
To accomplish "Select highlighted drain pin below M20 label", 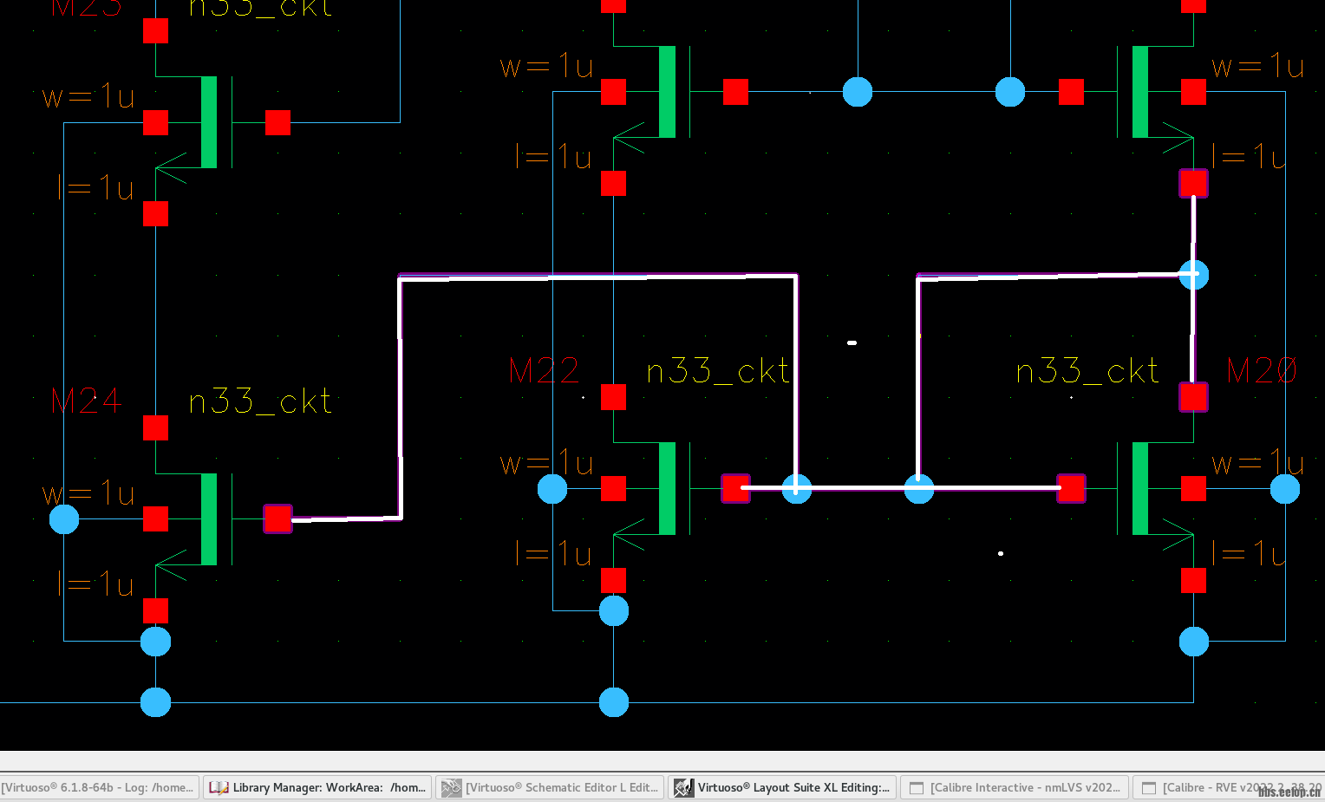I will 1193,397.
